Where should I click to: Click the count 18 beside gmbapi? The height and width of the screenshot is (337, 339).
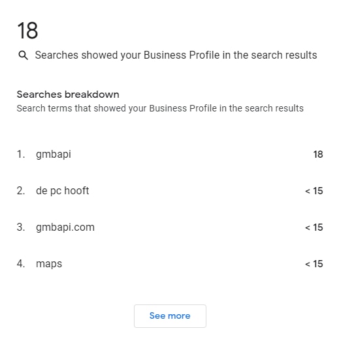coord(318,154)
